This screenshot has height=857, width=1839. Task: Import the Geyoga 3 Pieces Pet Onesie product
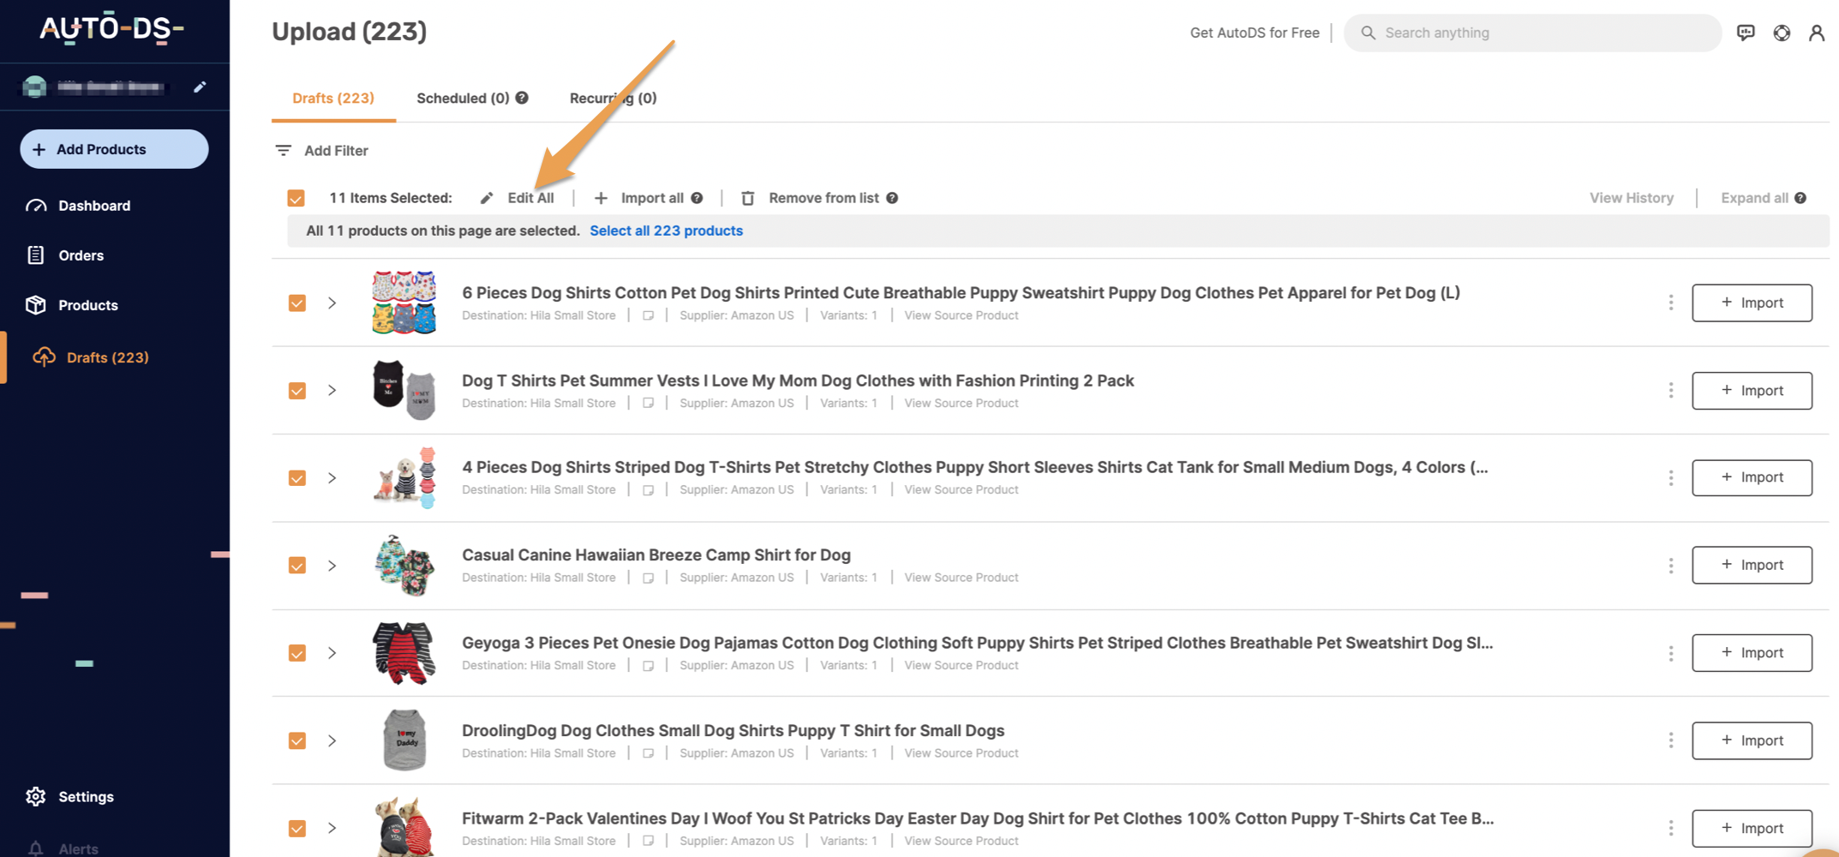coord(1752,653)
